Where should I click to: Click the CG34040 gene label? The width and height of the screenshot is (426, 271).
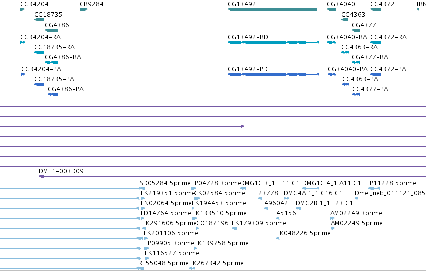341,4
